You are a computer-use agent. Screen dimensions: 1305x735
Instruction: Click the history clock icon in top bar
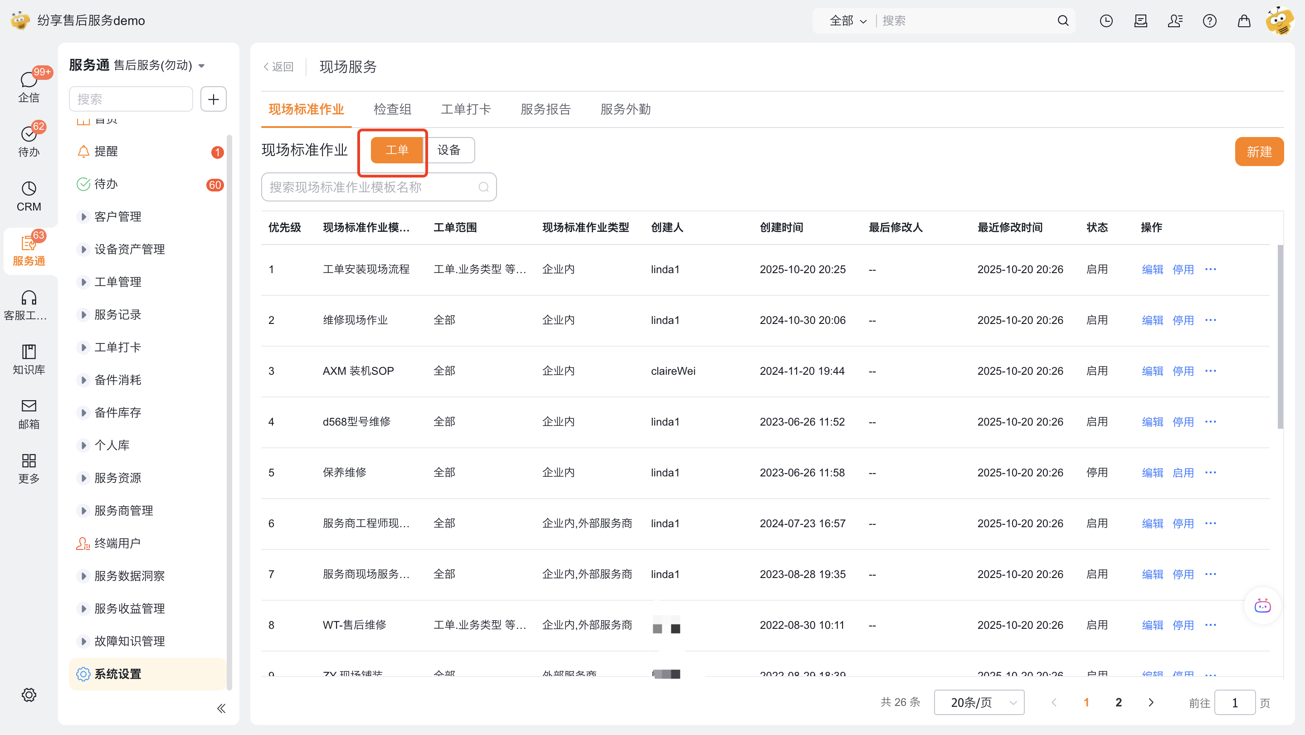1106,21
